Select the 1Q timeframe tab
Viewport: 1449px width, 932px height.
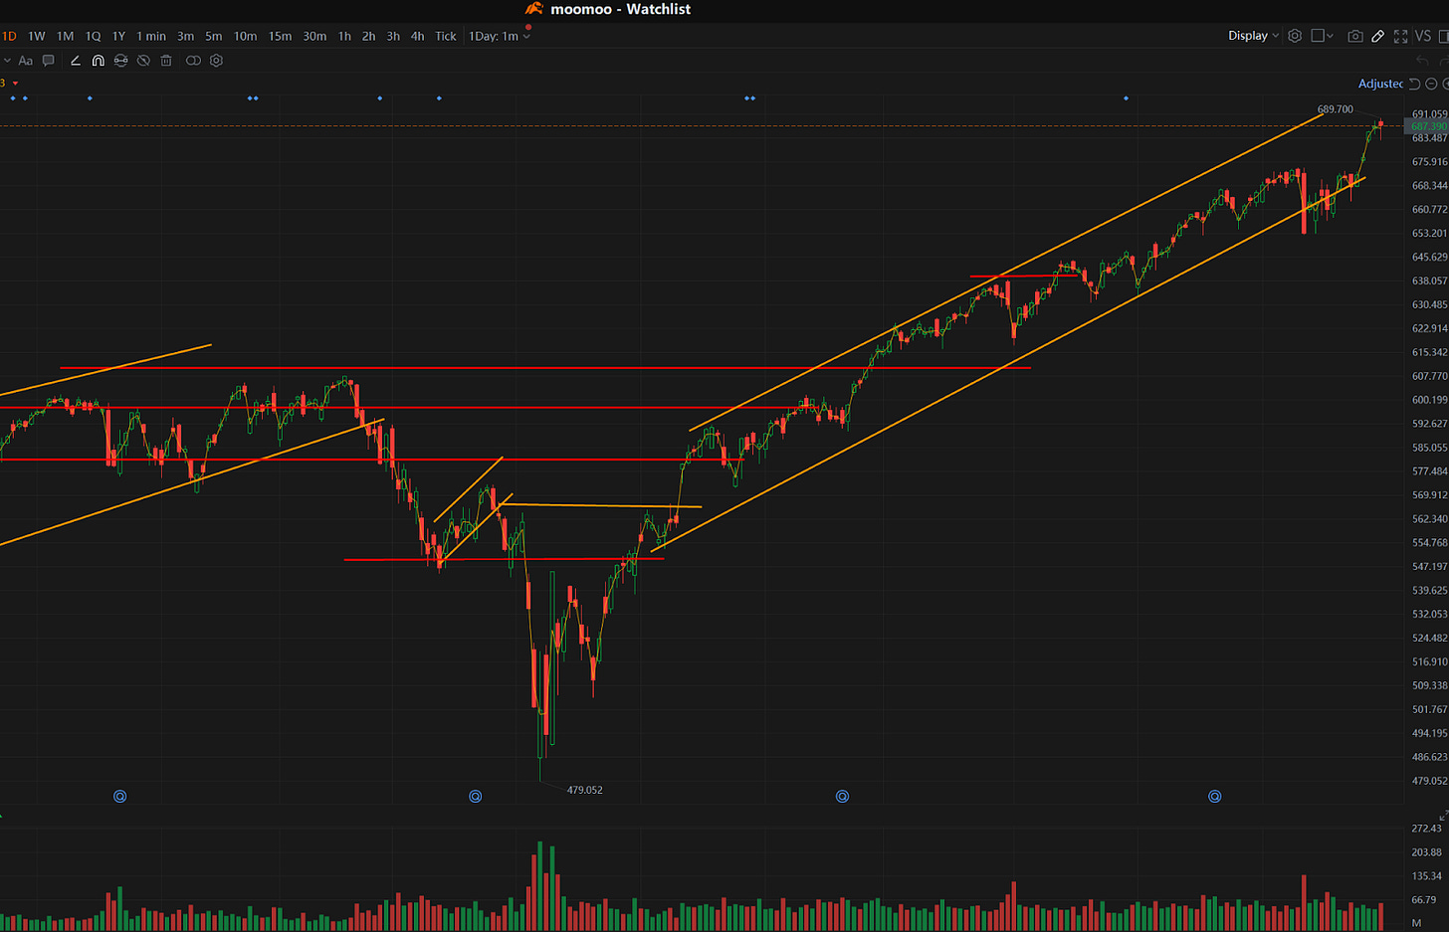point(93,36)
